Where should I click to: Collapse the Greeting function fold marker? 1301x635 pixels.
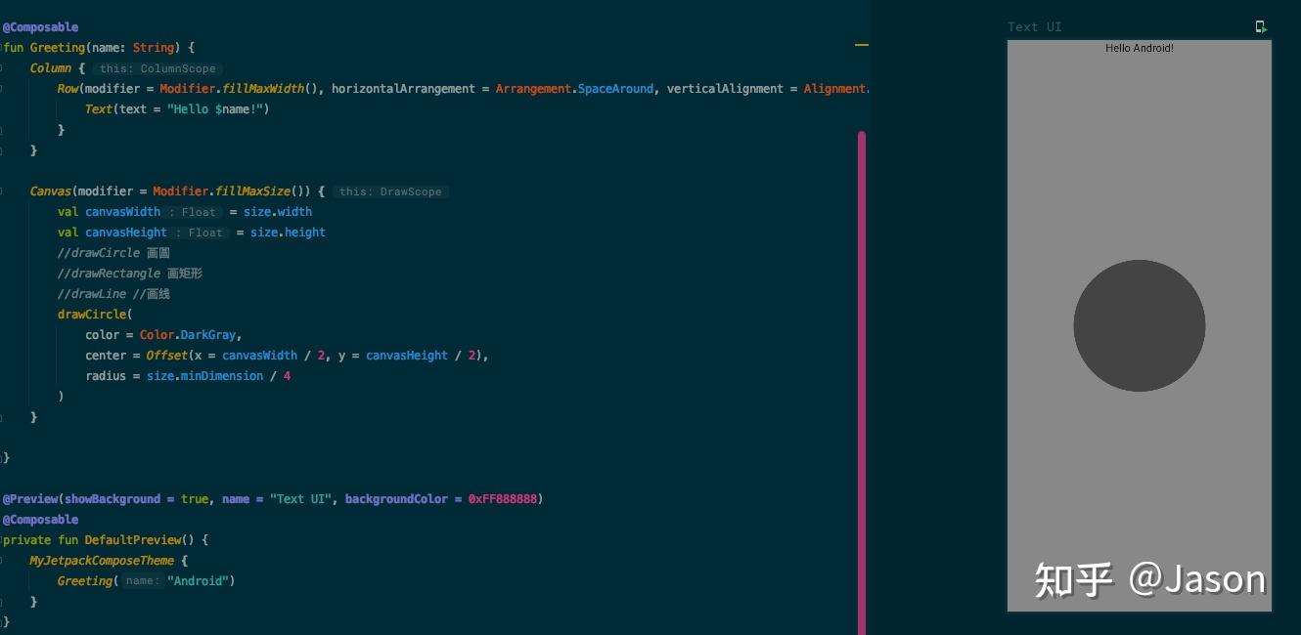coord(2,47)
